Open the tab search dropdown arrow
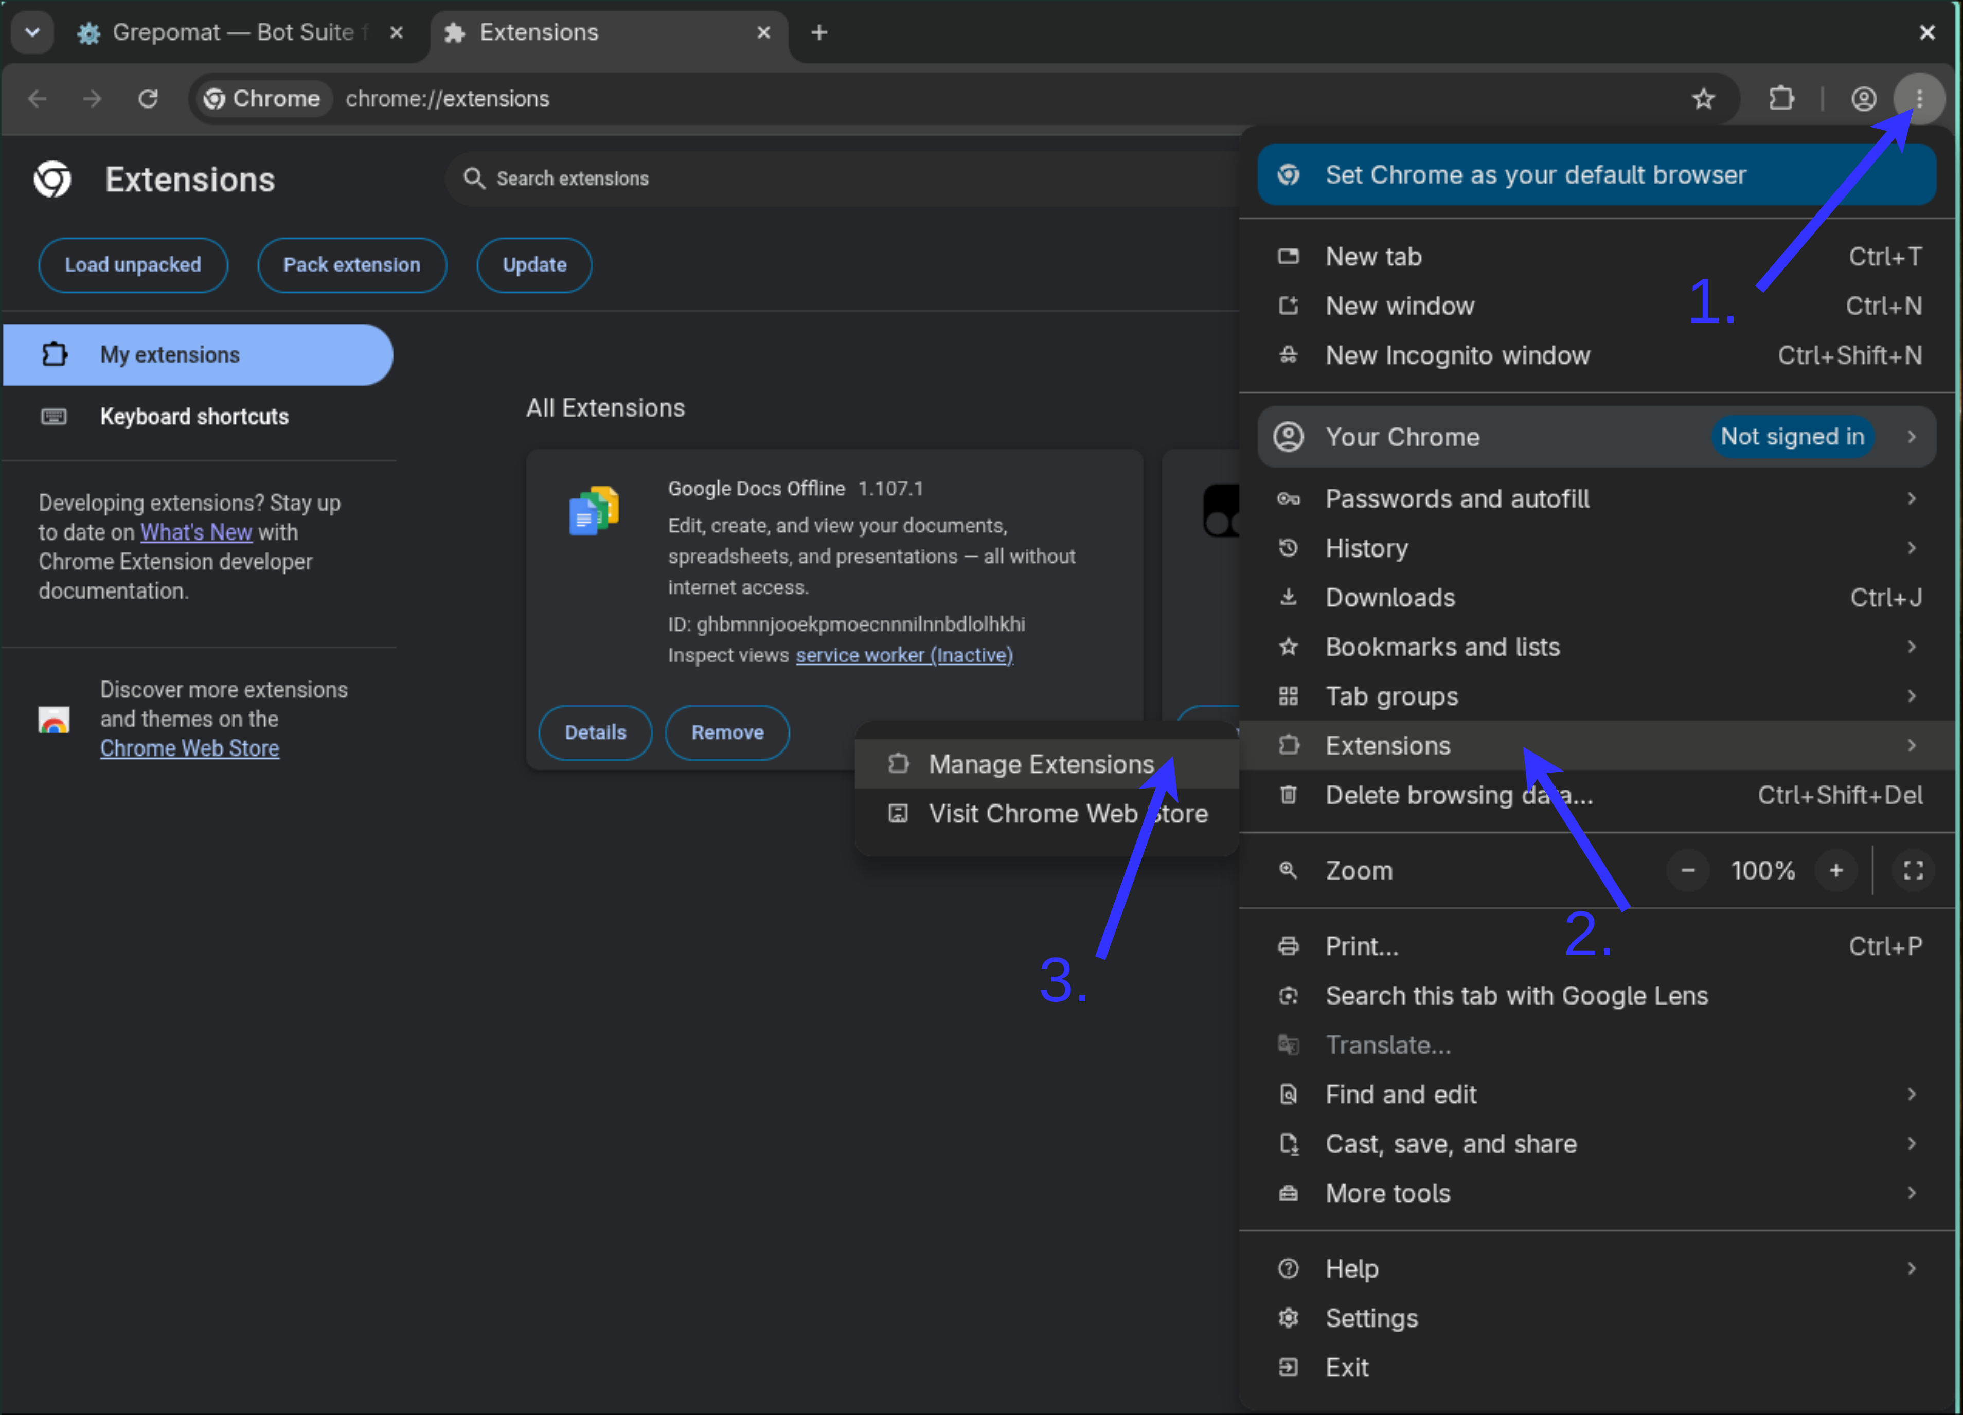The width and height of the screenshot is (1963, 1415). tap(32, 32)
